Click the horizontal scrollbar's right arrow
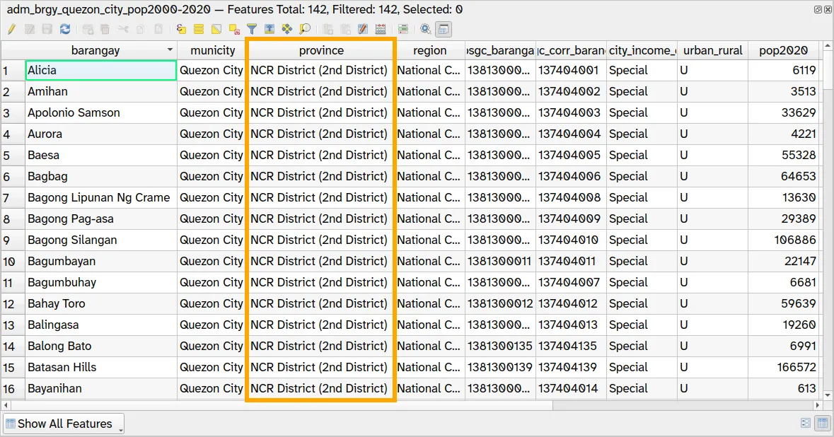 [819, 406]
